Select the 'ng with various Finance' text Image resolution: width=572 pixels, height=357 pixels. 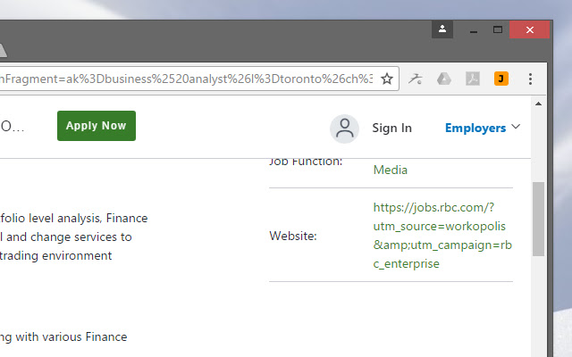tap(63, 337)
